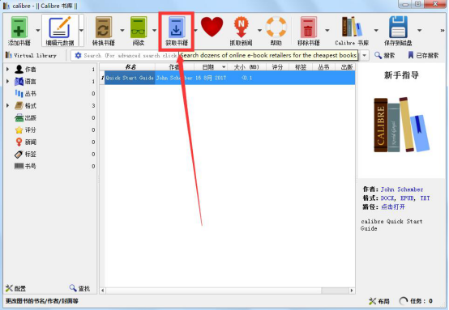Open the remove books dropdown arrow

point(327,30)
